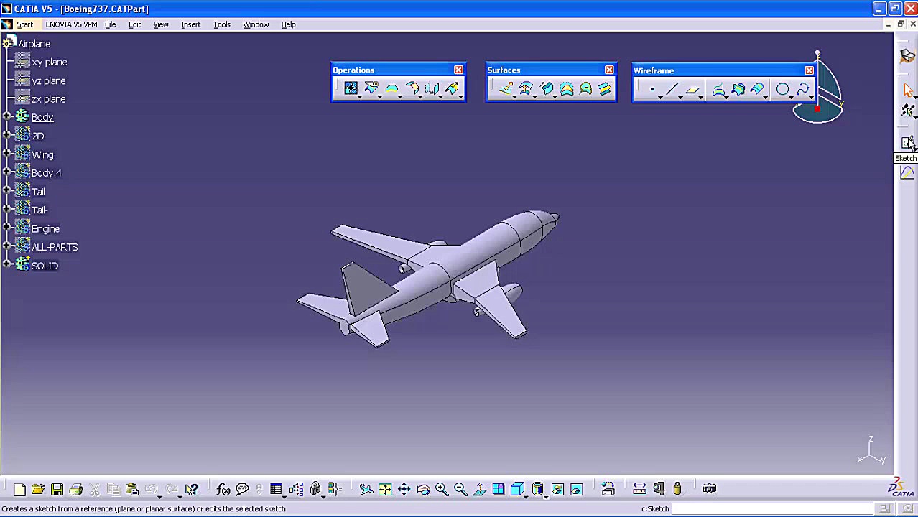Select the Join tool in Operations toolbar
Viewport: 918px width, 517px height.
pyautogui.click(x=351, y=88)
